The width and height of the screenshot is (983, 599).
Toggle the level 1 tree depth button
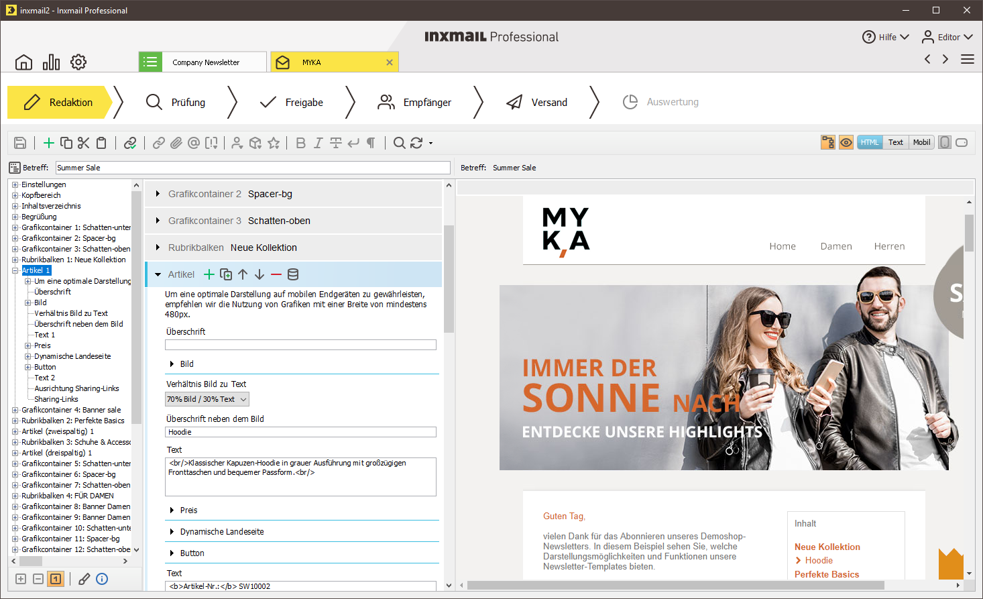pos(56,579)
